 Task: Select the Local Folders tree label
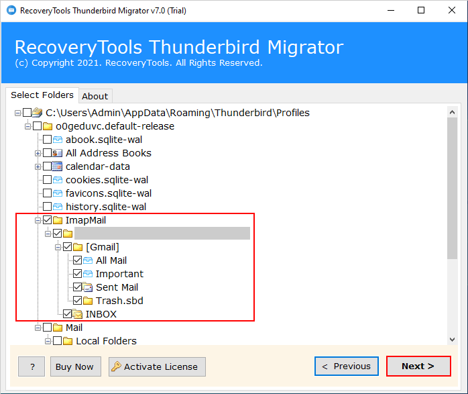(x=106, y=341)
